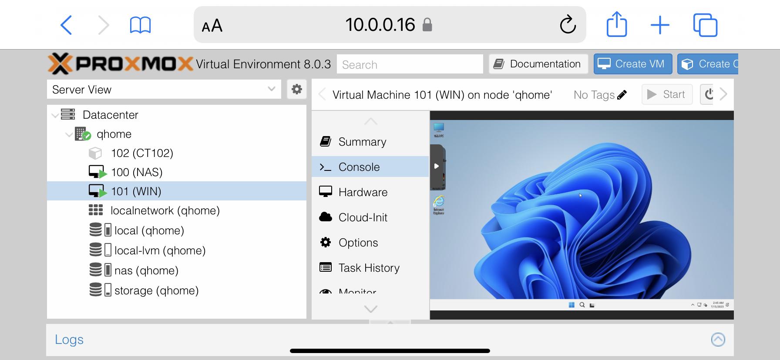Add a new tab with the plus icon
This screenshot has width=780, height=360.
[x=660, y=25]
